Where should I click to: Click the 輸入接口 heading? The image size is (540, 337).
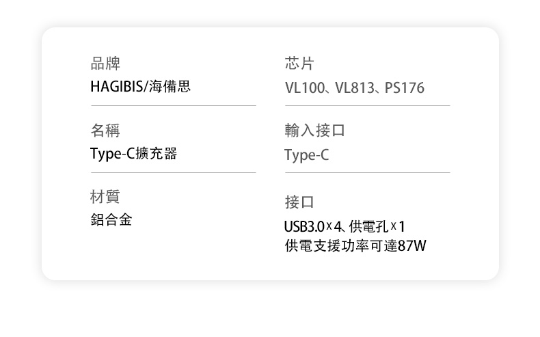click(x=314, y=131)
